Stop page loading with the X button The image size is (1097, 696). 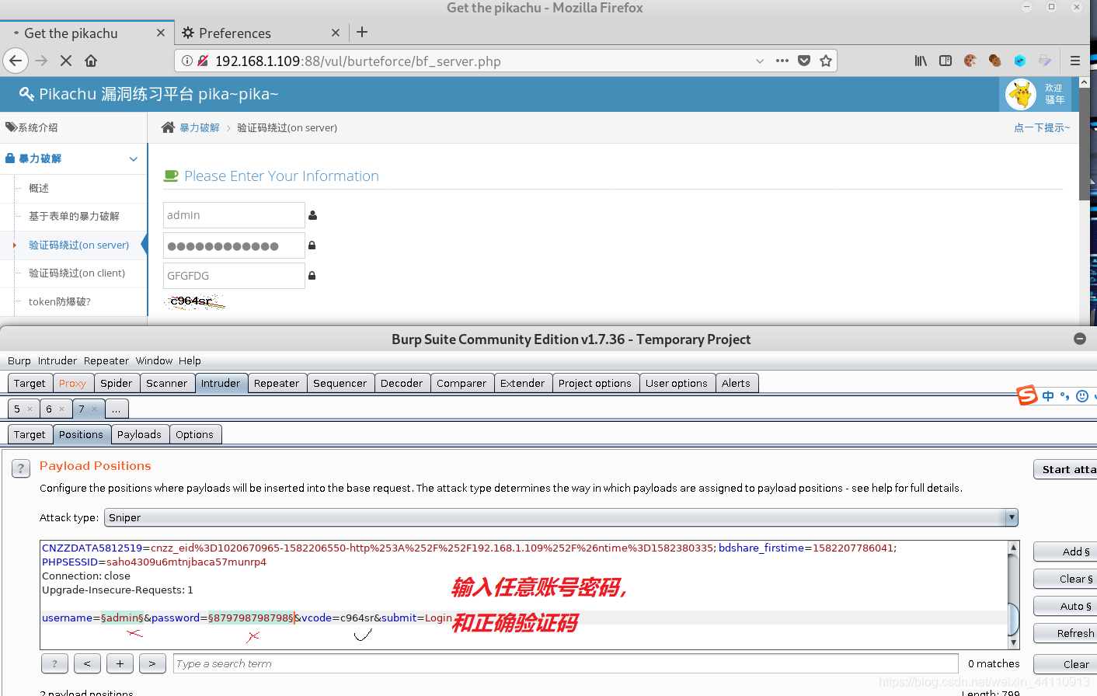(66, 61)
